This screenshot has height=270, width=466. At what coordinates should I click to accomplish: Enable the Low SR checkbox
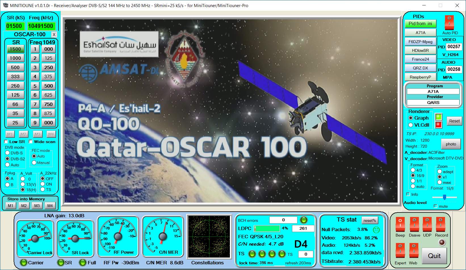[6, 142]
